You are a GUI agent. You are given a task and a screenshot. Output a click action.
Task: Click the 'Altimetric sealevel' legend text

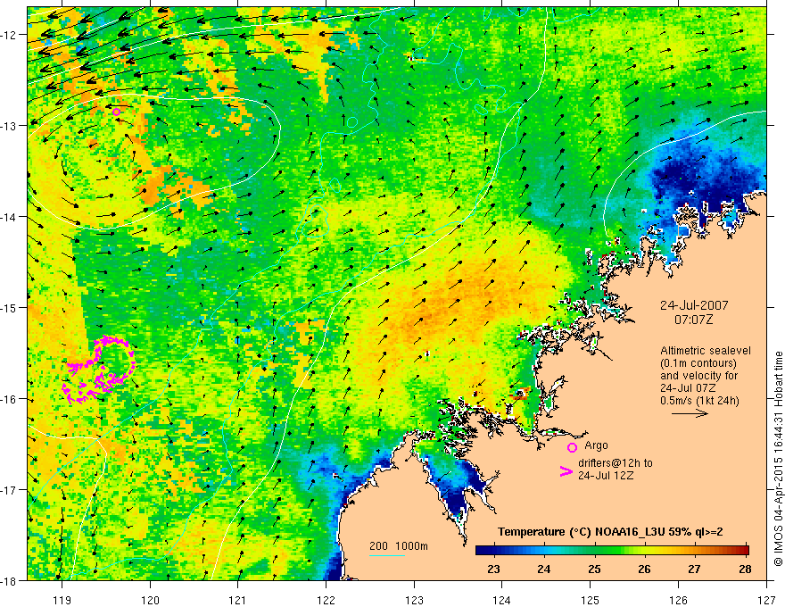(x=706, y=351)
